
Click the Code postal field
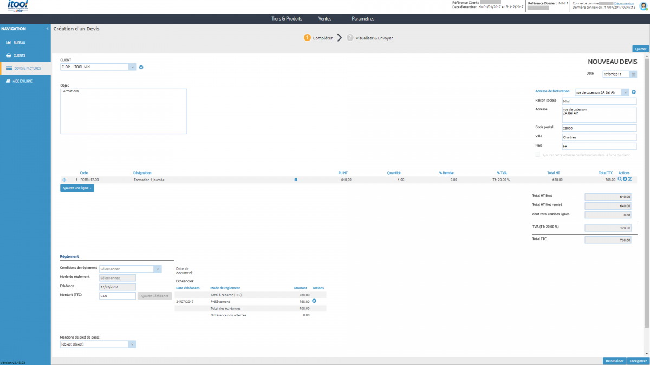599,128
